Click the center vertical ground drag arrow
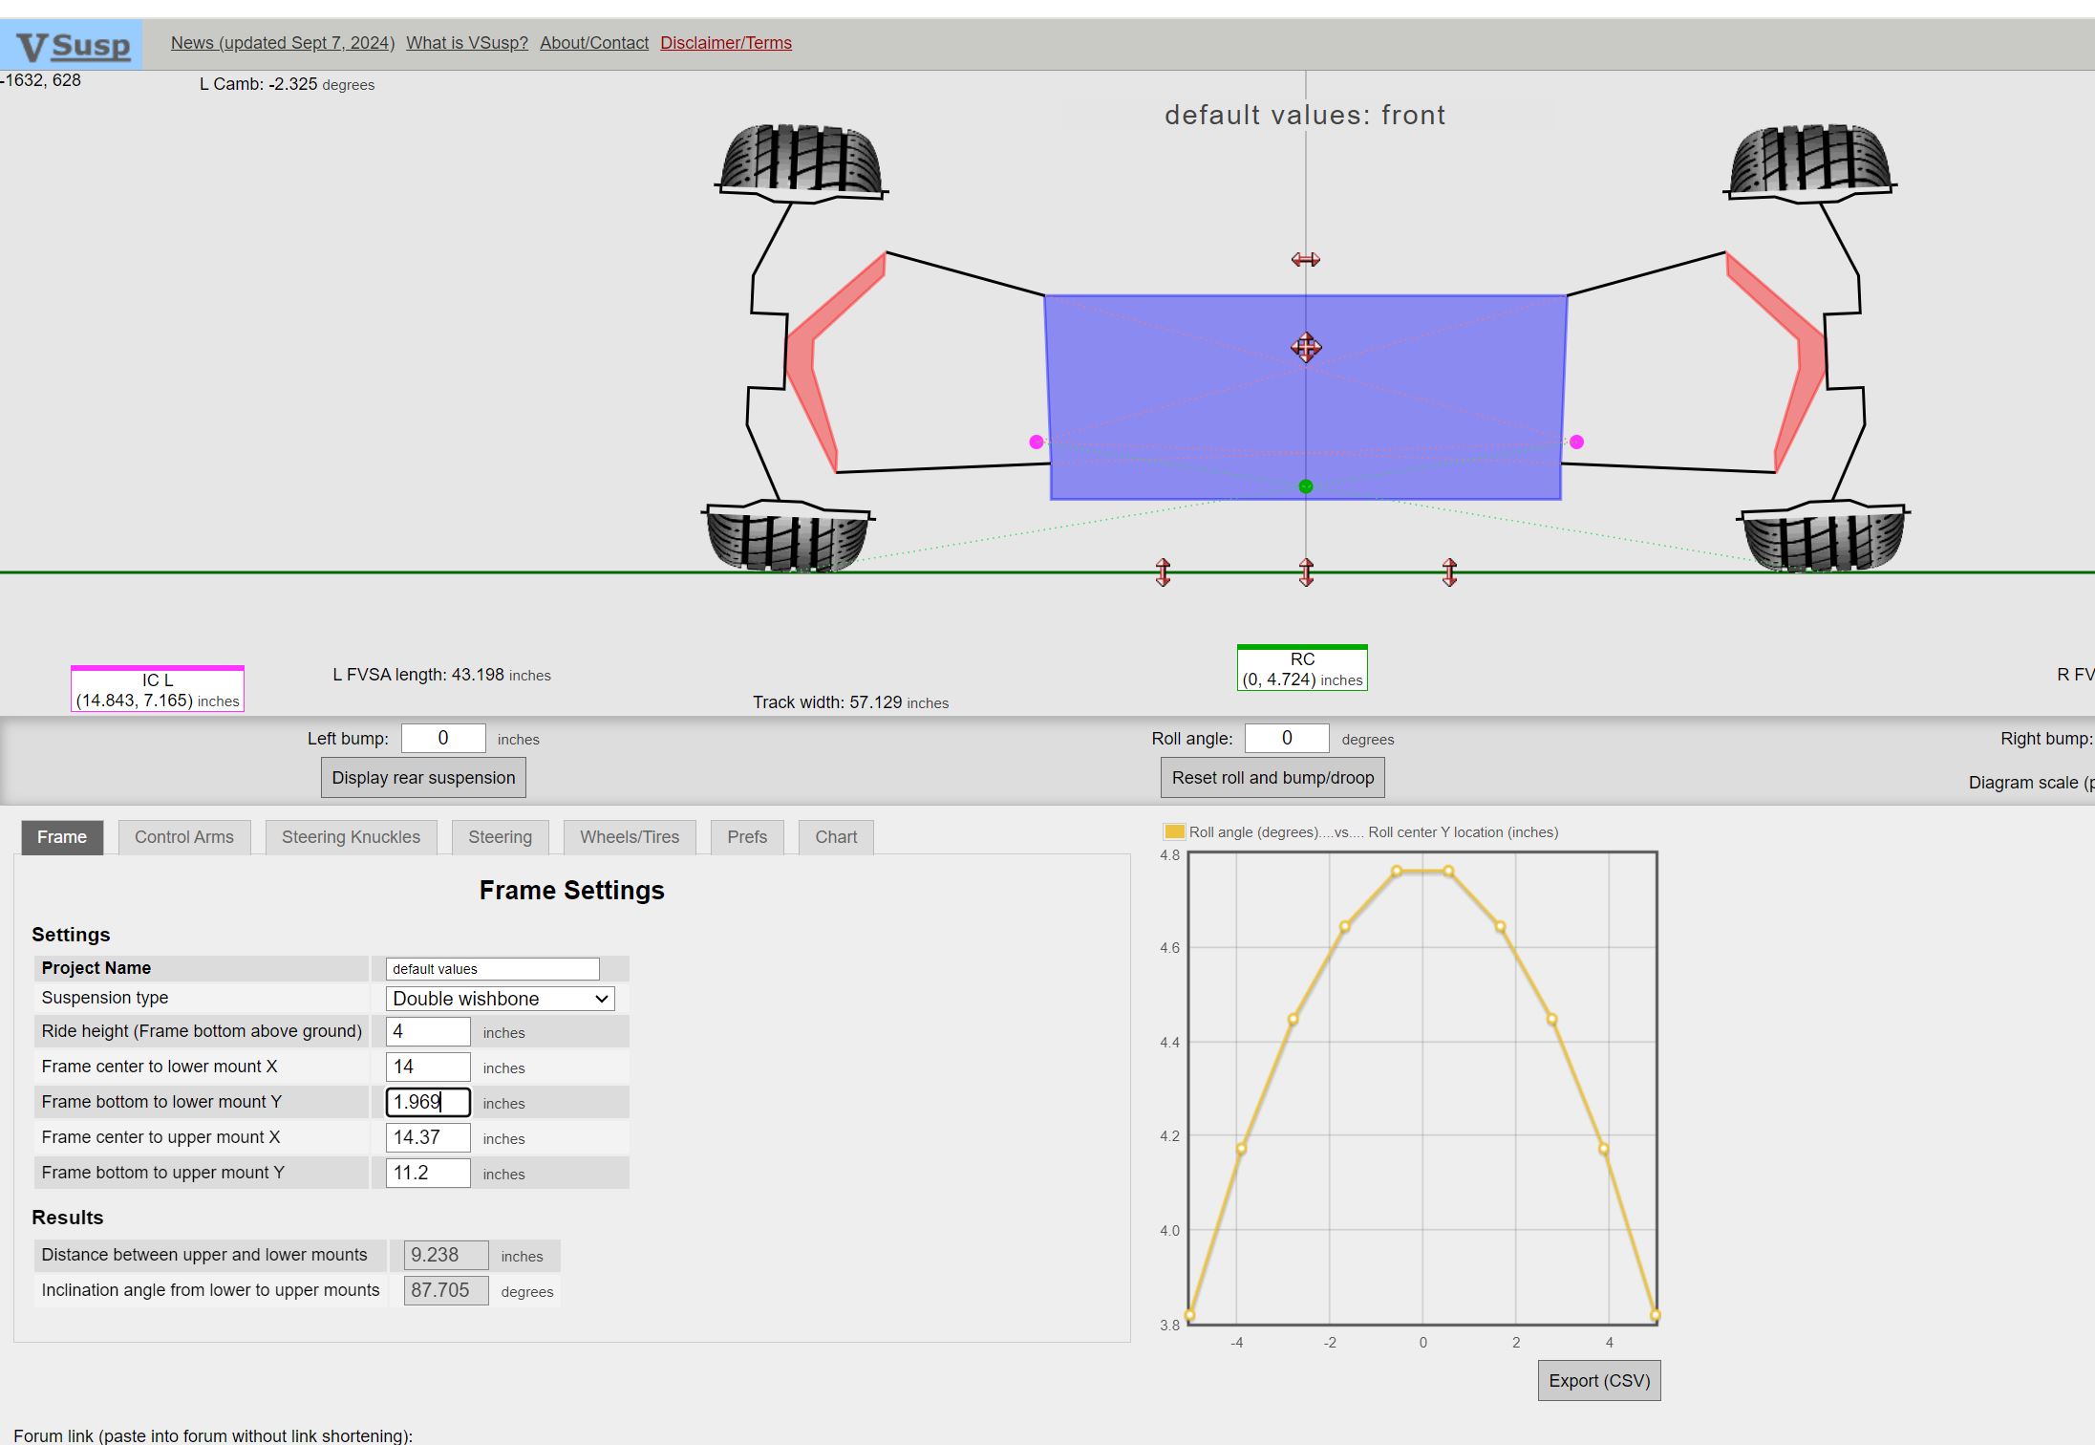Viewport: 2095px width, 1445px height. [1306, 572]
